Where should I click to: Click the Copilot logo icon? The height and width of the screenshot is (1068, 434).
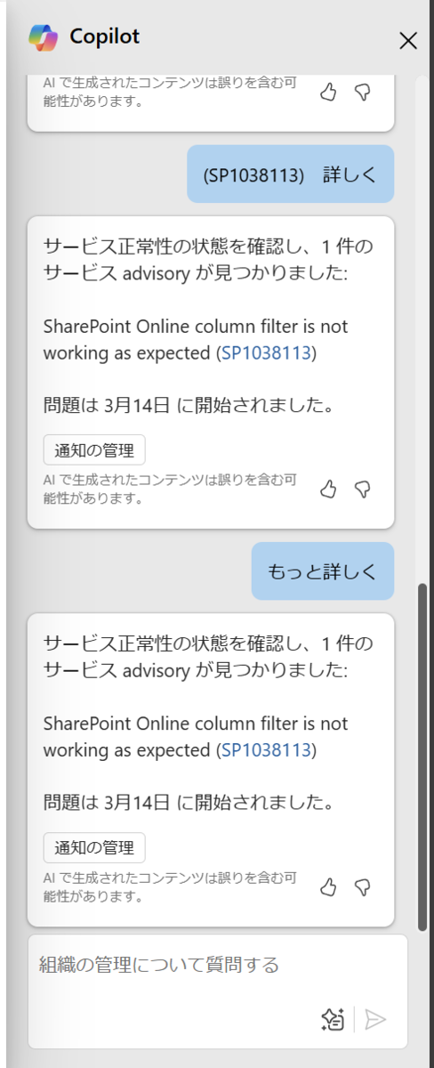pos(43,37)
